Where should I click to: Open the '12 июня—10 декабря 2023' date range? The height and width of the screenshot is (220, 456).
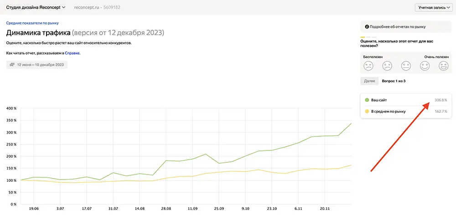(40, 65)
